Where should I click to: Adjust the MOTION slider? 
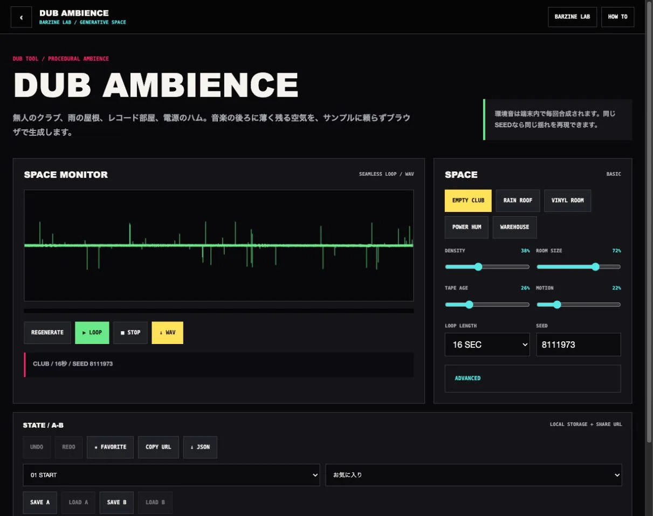coord(579,305)
